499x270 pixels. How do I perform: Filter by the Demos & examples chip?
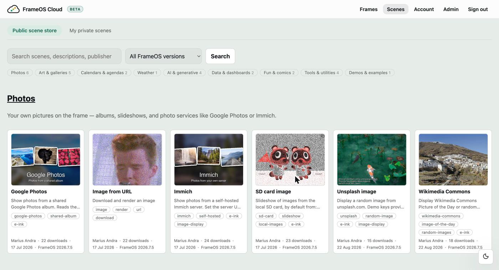[x=370, y=73]
